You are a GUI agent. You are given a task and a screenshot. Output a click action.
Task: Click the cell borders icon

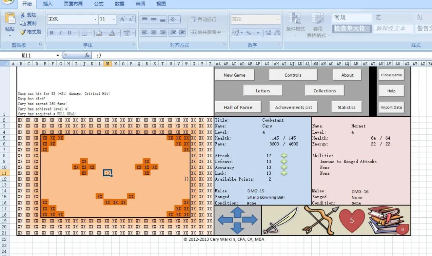84,33
